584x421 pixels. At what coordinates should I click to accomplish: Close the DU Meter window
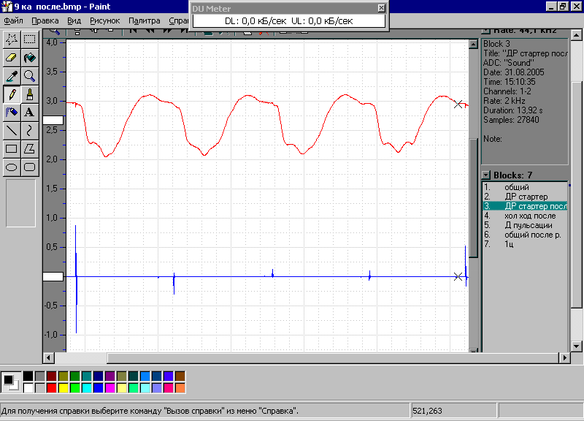[x=381, y=8]
